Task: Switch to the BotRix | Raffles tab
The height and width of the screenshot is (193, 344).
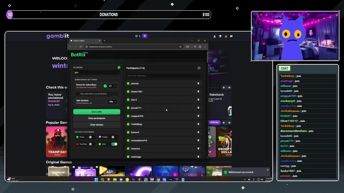Action: pos(85,41)
